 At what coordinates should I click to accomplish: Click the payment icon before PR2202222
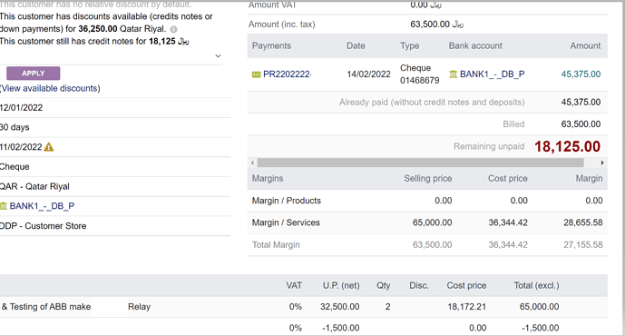click(257, 74)
